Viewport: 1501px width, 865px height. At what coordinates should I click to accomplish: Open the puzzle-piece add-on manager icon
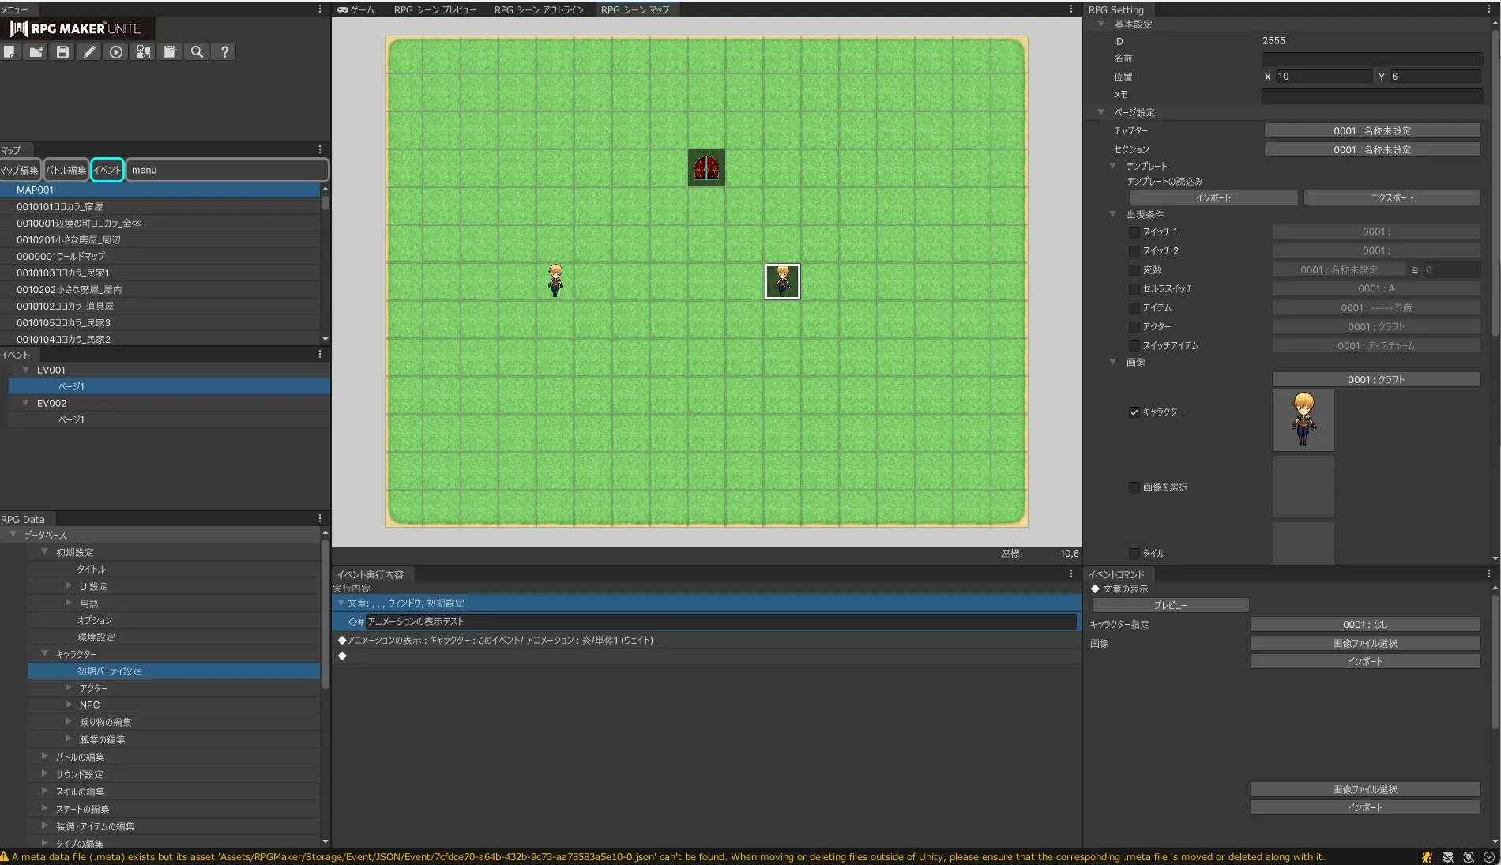click(143, 52)
